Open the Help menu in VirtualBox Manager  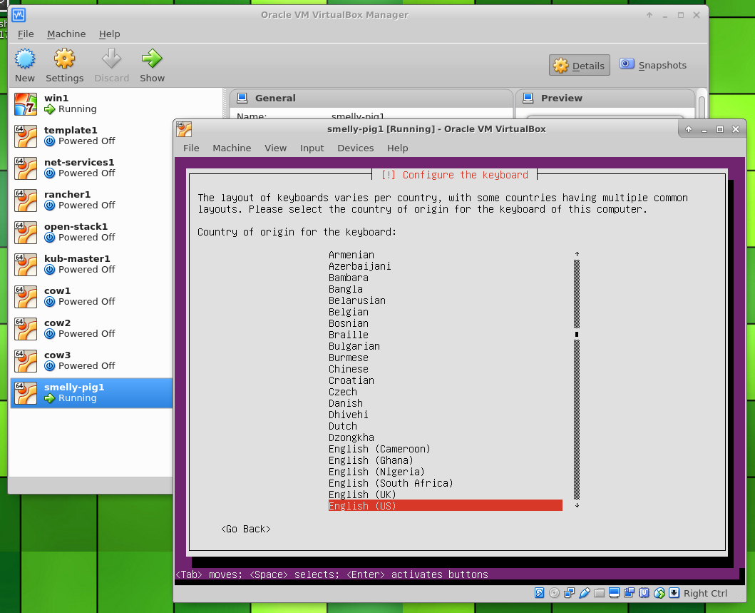(x=109, y=34)
